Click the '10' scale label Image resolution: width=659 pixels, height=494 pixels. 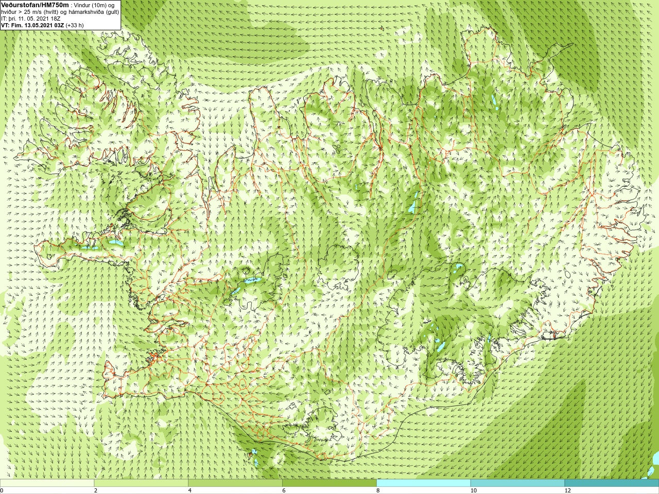click(474, 490)
